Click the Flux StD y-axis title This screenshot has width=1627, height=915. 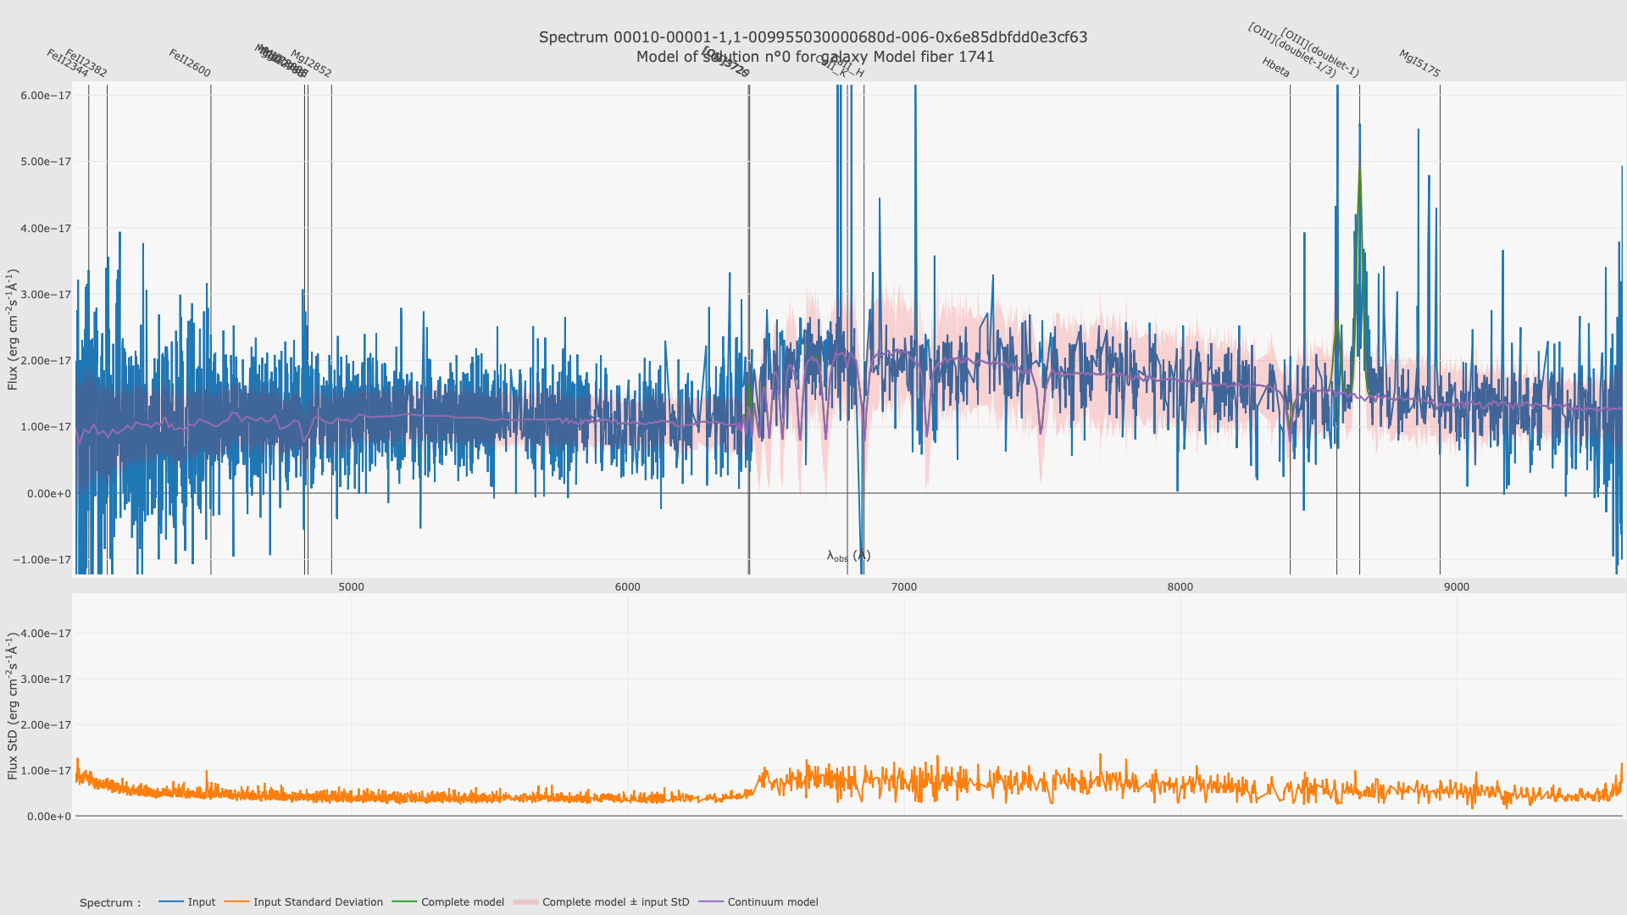(x=13, y=705)
